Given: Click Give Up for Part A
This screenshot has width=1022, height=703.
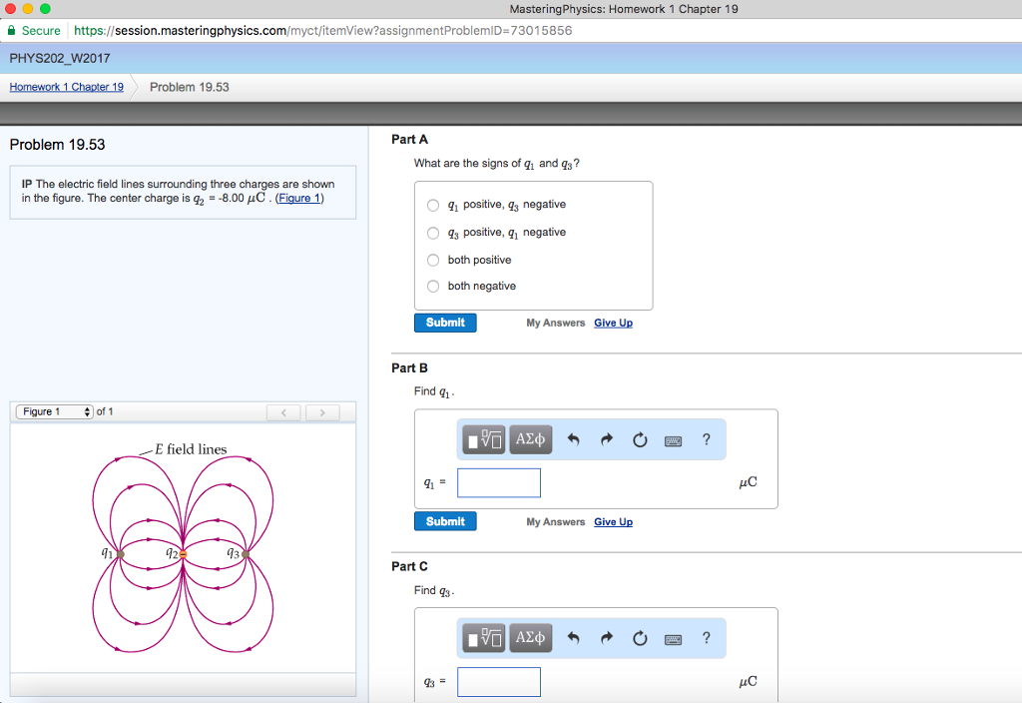Looking at the screenshot, I should [614, 323].
